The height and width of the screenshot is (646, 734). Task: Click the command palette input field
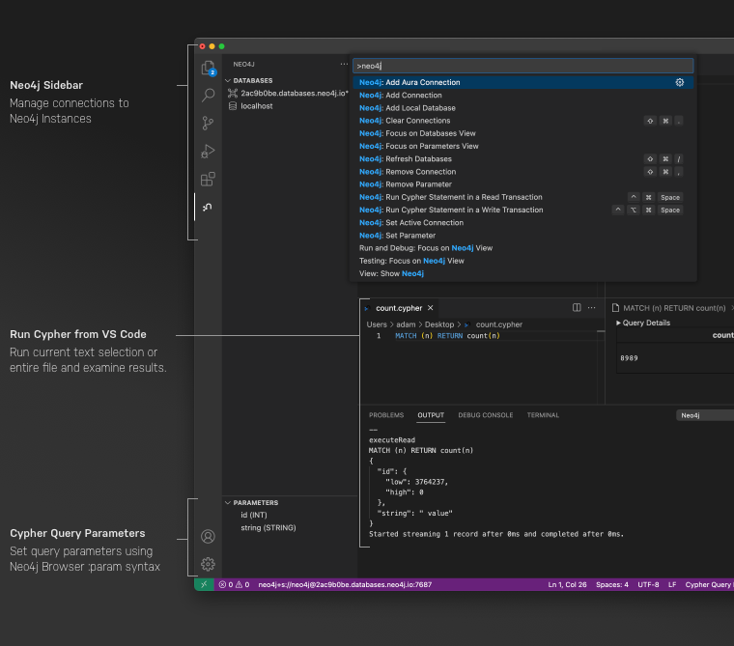pyautogui.click(x=522, y=66)
